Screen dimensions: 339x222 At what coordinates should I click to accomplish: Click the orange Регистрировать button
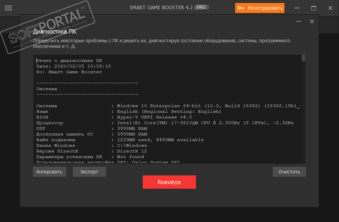click(x=259, y=8)
